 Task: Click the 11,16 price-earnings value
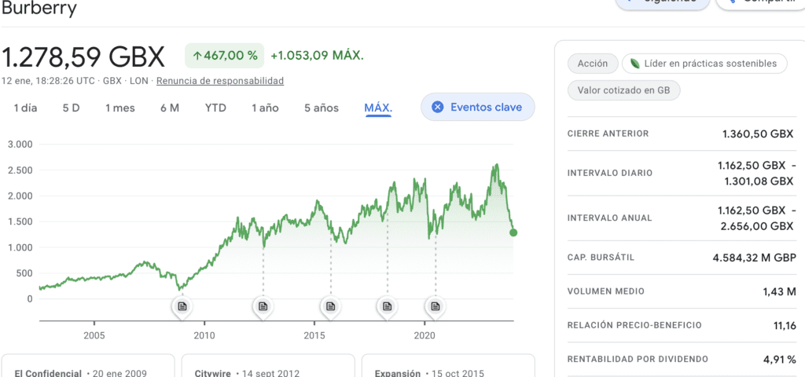785,325
